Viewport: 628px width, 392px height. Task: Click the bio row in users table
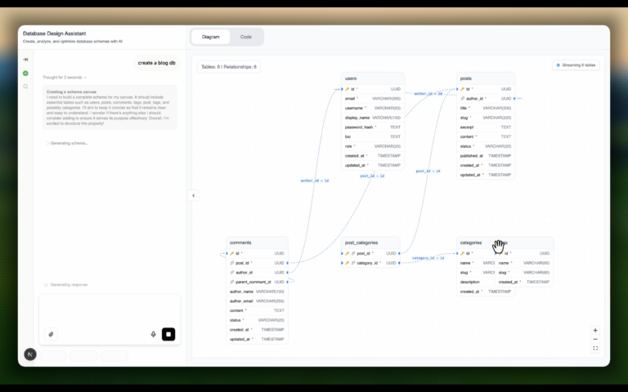373,137
